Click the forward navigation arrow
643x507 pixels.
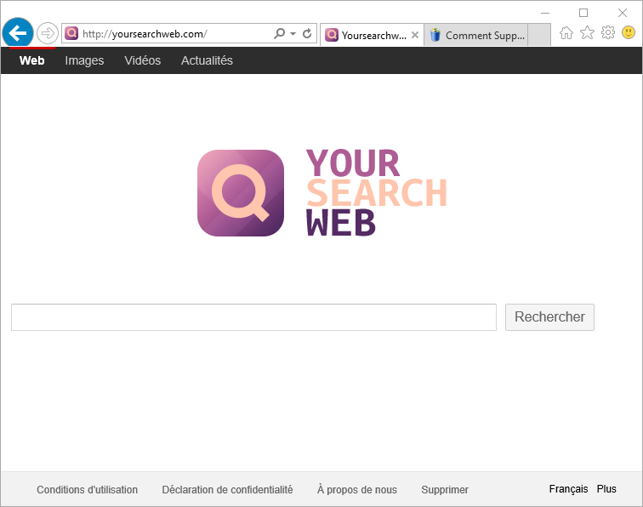[47, 33]
